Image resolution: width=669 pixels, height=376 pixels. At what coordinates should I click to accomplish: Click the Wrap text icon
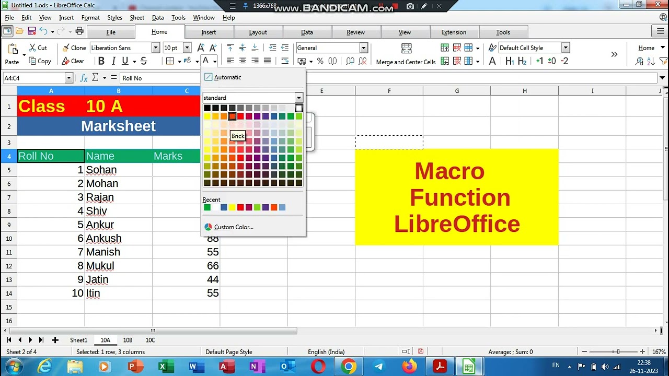click(x=285, y=61)
